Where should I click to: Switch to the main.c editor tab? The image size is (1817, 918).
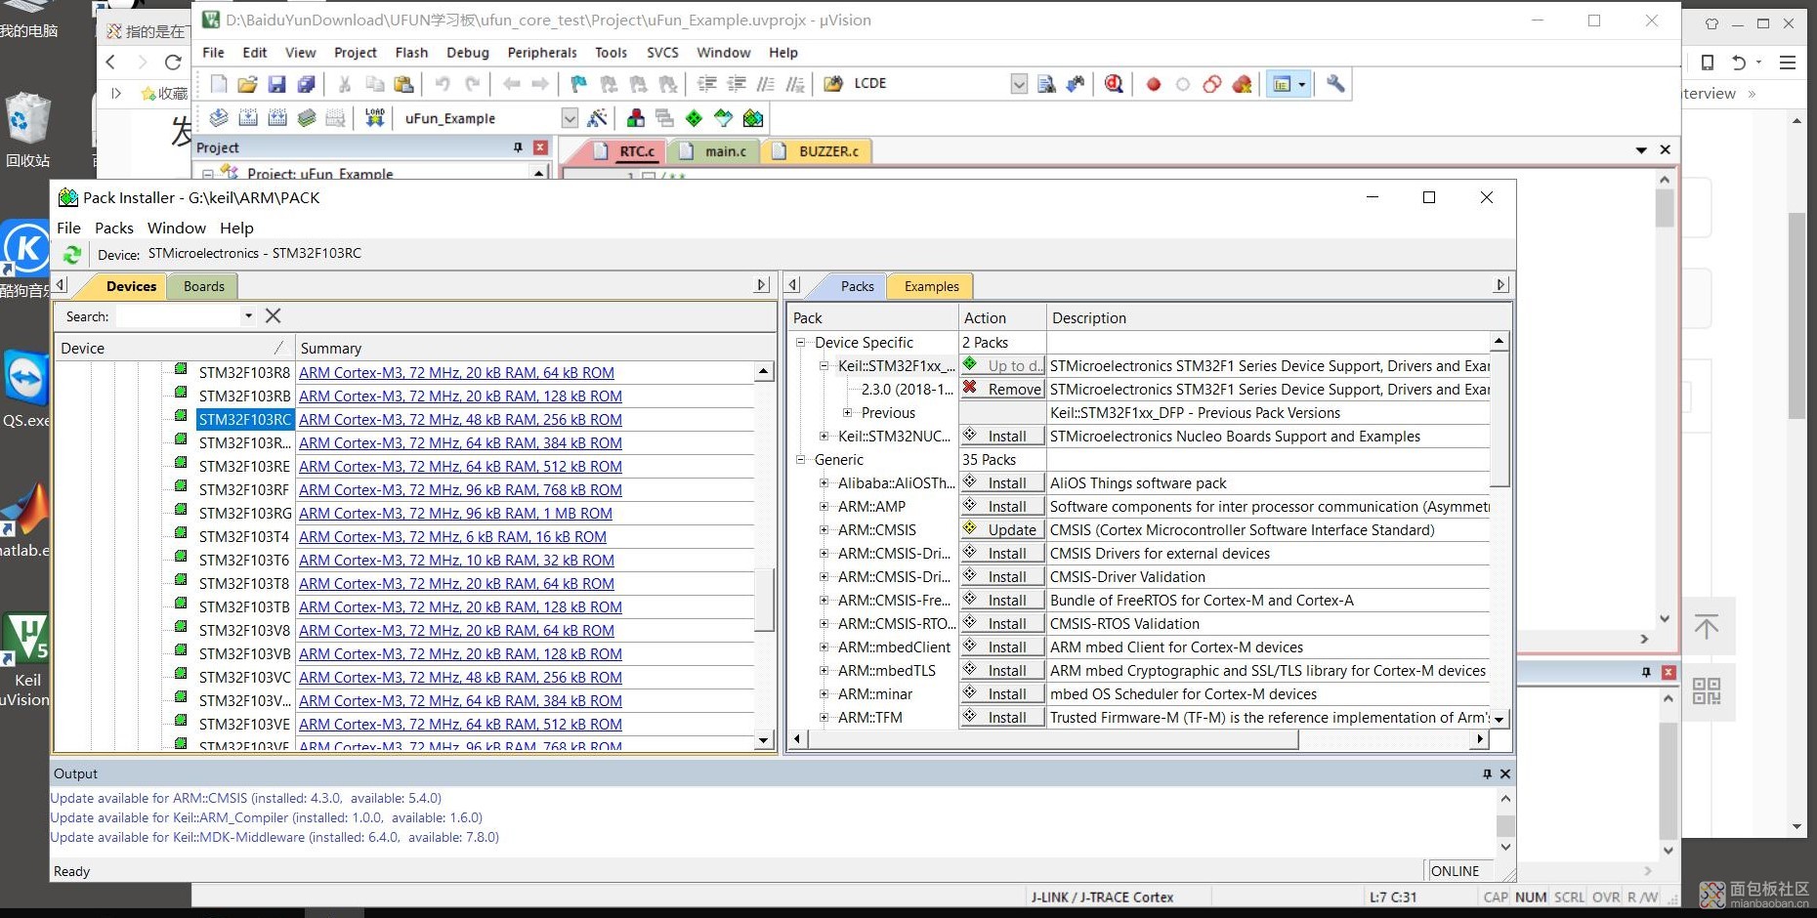tap(716, 151)
